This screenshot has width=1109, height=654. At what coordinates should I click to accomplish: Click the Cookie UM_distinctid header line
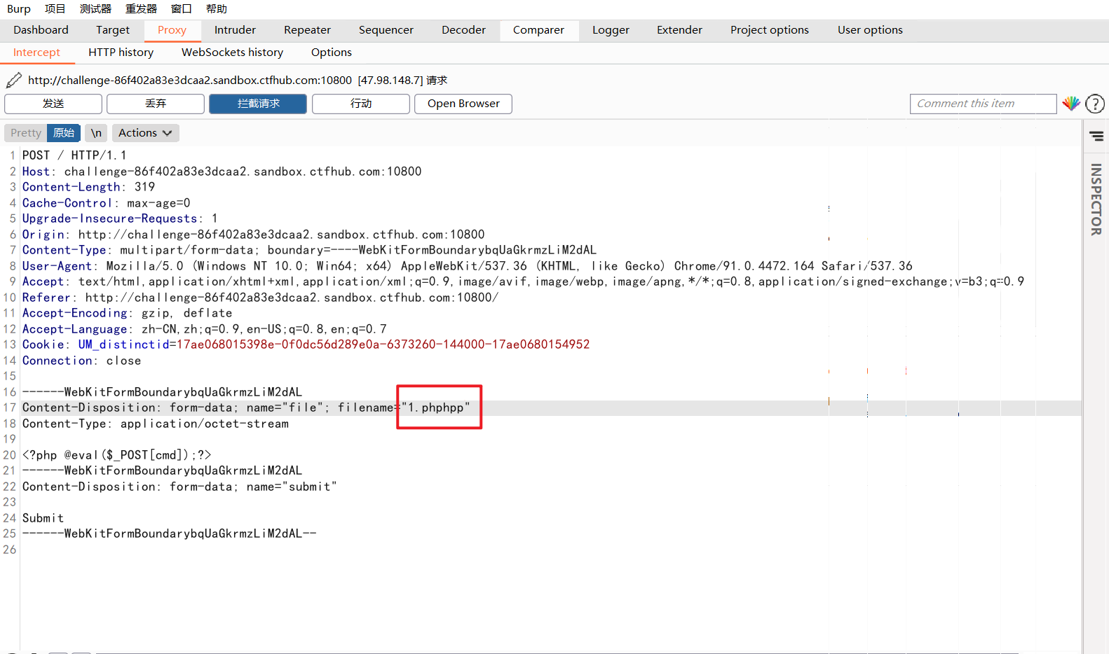pos(306,345)
